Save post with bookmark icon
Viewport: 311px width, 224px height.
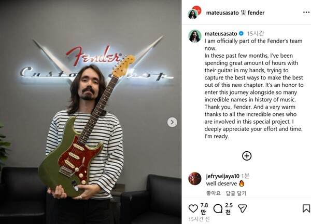pos(306,208)
